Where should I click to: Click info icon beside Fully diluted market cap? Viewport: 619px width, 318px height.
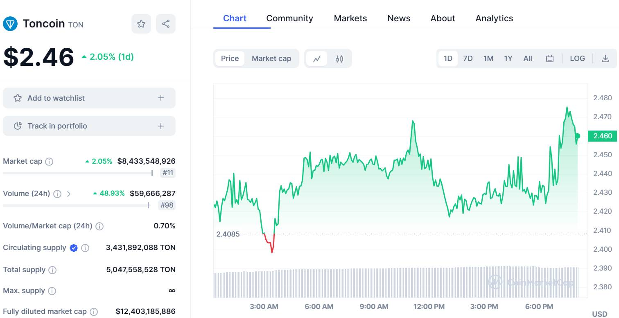point(94,312)
